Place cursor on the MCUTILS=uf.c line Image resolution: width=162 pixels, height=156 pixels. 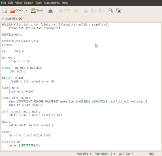coord(12,35)
